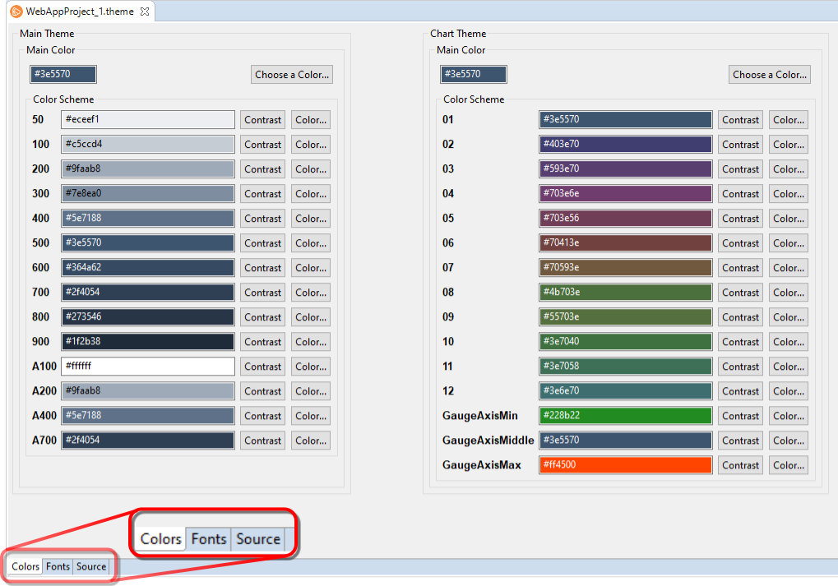Image resolution: width=838 pixels, height=586 pixels.
Task: Click Contrast for Main Theme shade 900
Action: [x=262, y=342]
